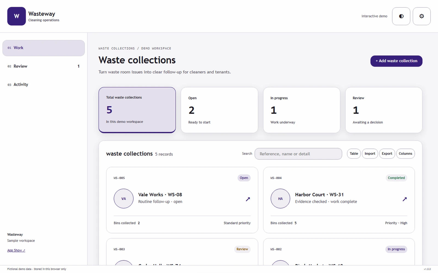The height and width of the screenshot is (273, 438).
Task: Click the Wasteway W logo icon
Action: [x=16, y=16]
